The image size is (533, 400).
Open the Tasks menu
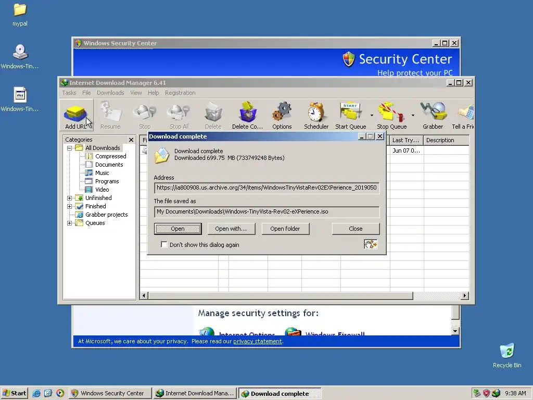tap(69, 93)
